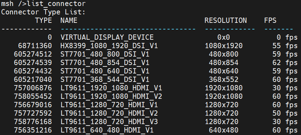Screen dimensions: 301x135
Task: Click the NAME column header
Action: pyautogui.click(x=69, y=20)
